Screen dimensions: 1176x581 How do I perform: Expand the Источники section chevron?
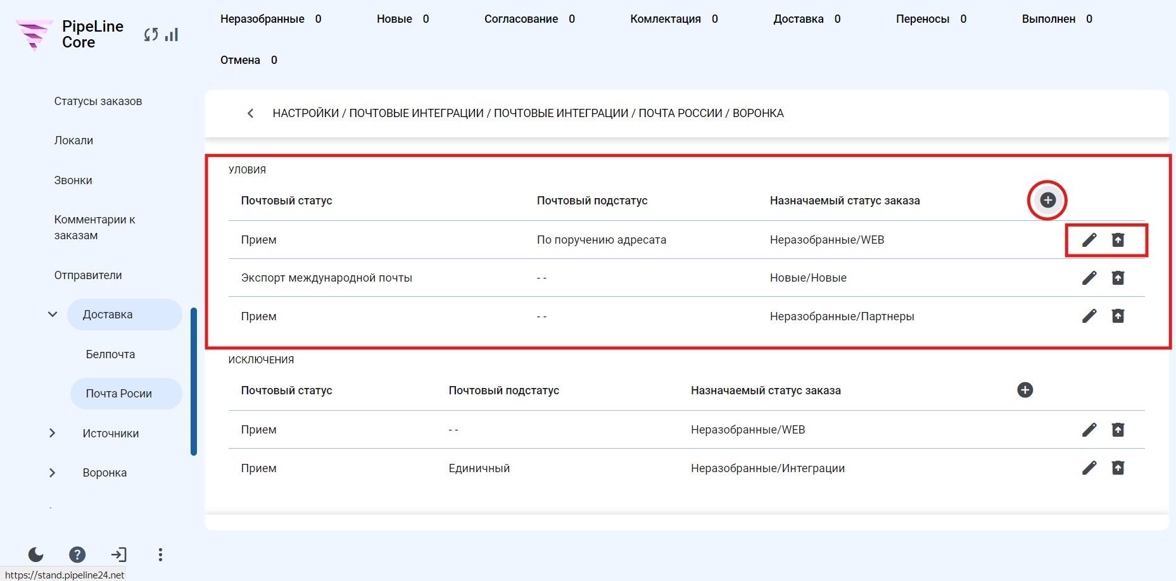pos(53,433)
